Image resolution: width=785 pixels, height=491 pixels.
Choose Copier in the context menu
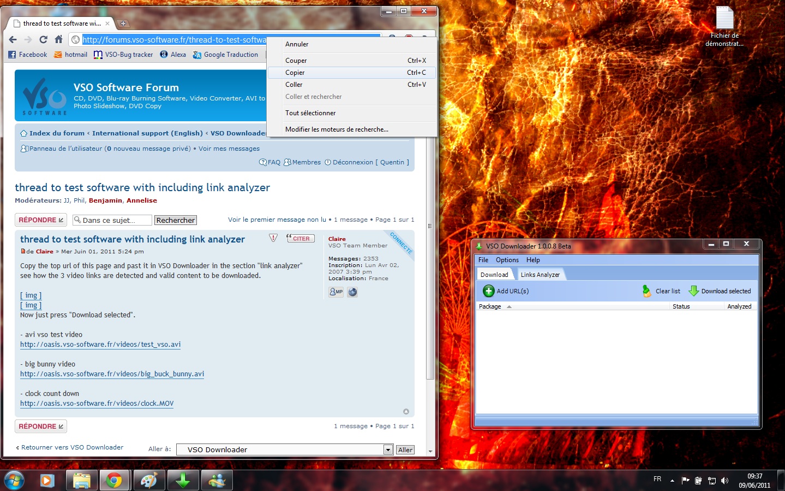point(352,73)
